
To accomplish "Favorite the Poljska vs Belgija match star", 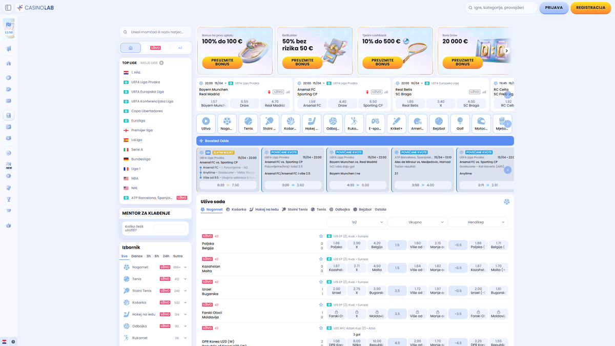I will [x=321, y=236].
